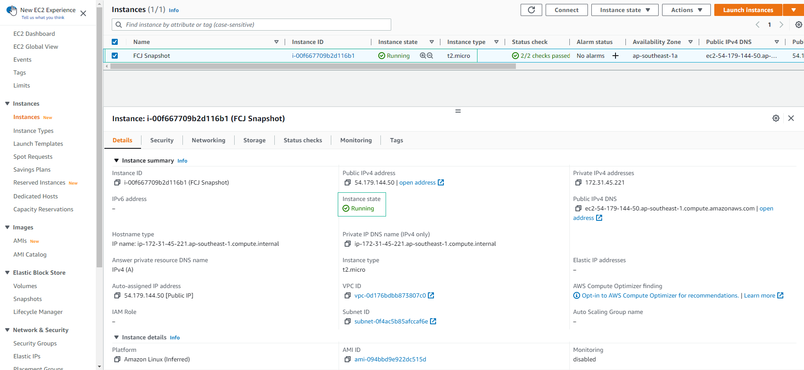
Task: Click the sidebar vertical scrollbar
Action: click(x=100, y=138)
